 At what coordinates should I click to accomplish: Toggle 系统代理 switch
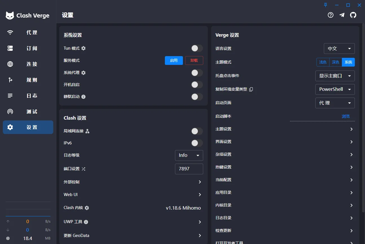point(197,73)
